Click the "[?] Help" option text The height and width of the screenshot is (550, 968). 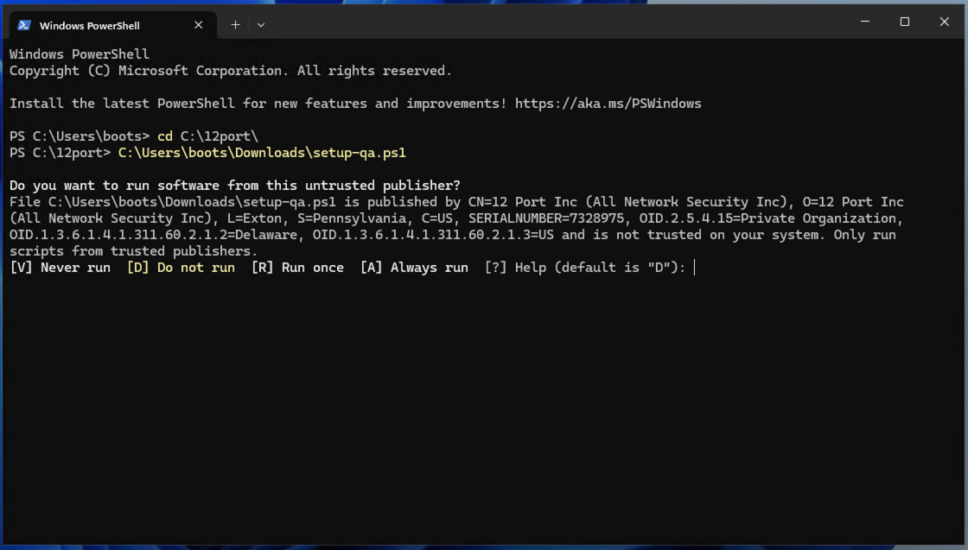[515, 268]
